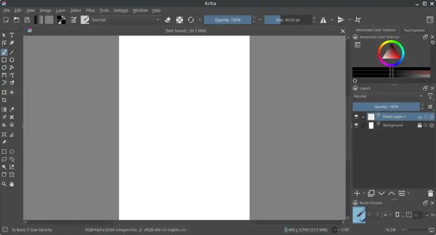
Task: Select the Elliptical Selection tool
Action: click(x=11, y=152)
